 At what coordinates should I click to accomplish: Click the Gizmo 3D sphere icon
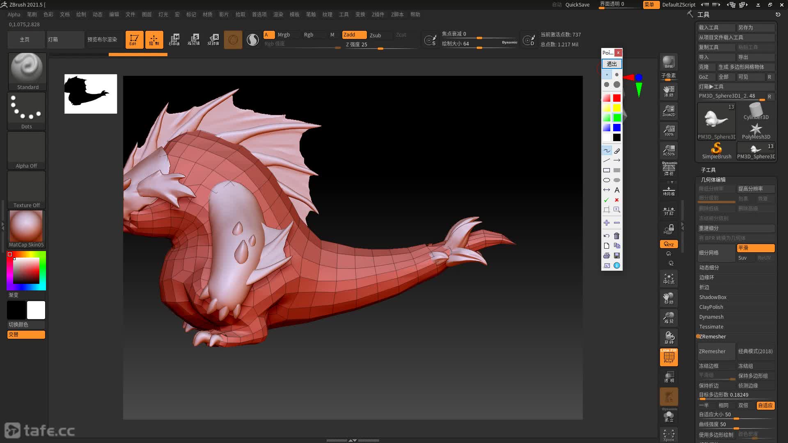pyautogui.click(x=233, y=40)
